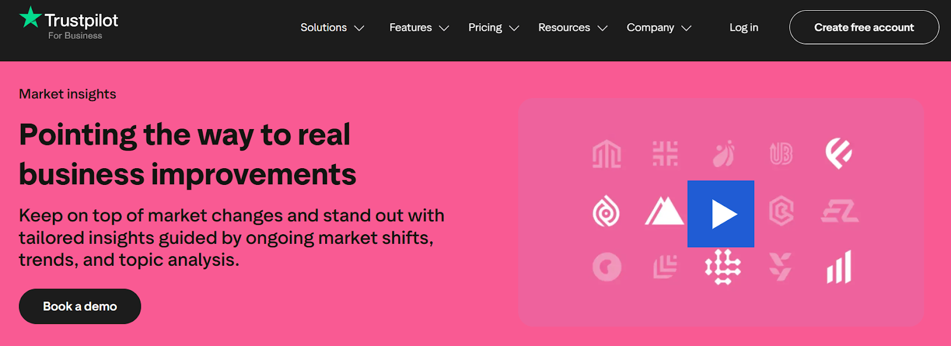Click the bright white F-shaped logo icon

tap(839, 153)
